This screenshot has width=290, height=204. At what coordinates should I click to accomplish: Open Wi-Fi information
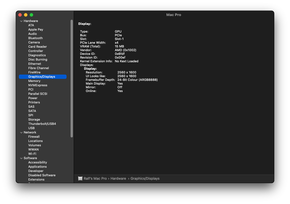point(32,154)
